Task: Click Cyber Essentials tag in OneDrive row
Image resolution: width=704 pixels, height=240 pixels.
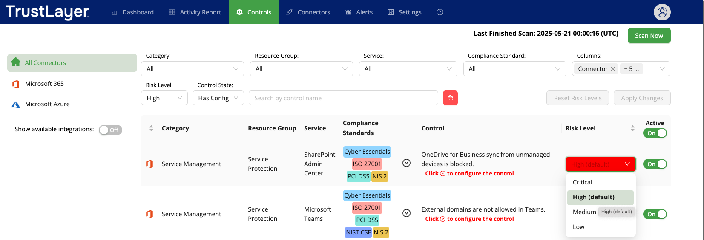Action: click(367, 152)
